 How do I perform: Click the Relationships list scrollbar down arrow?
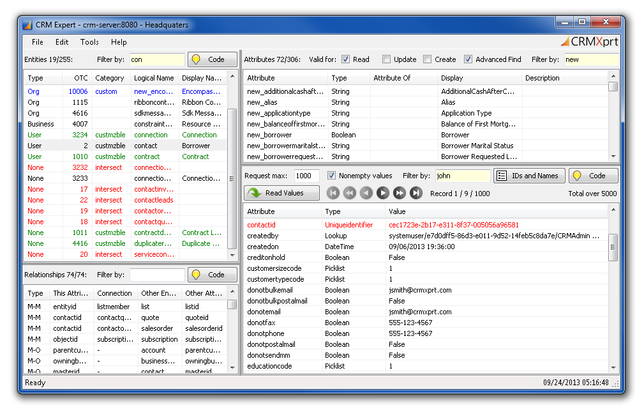pyautogui.click(x=232, y=367)
